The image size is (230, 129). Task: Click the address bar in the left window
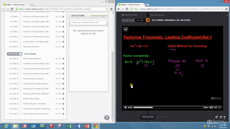pos(61,9)
